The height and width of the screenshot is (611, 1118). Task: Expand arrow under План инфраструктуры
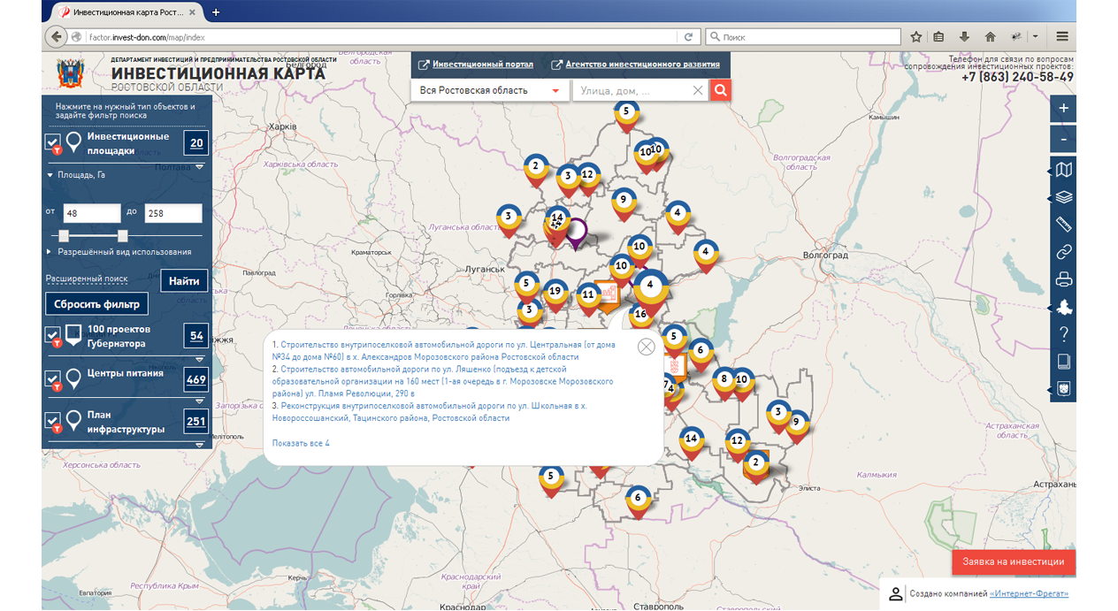pos(199,444)
